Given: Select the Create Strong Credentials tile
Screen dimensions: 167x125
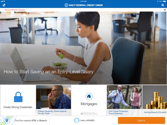Looking at the screenshot, I should [18, 100].
